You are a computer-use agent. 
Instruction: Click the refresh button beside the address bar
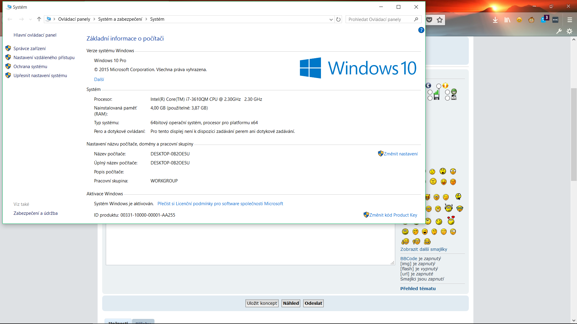pyautogui.click(x=338, y=19)
